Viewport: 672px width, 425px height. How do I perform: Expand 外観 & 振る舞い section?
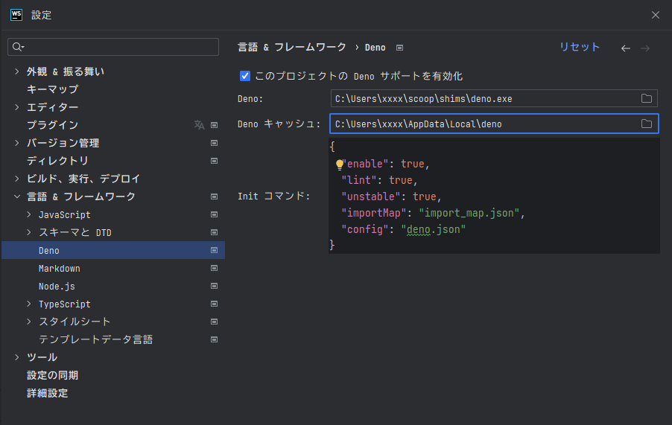point(16,71)
